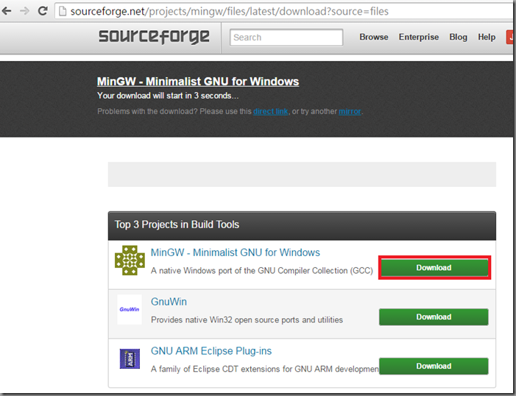Open the Browse menu
Screen dimensions: 516x396
click(373, 37)
